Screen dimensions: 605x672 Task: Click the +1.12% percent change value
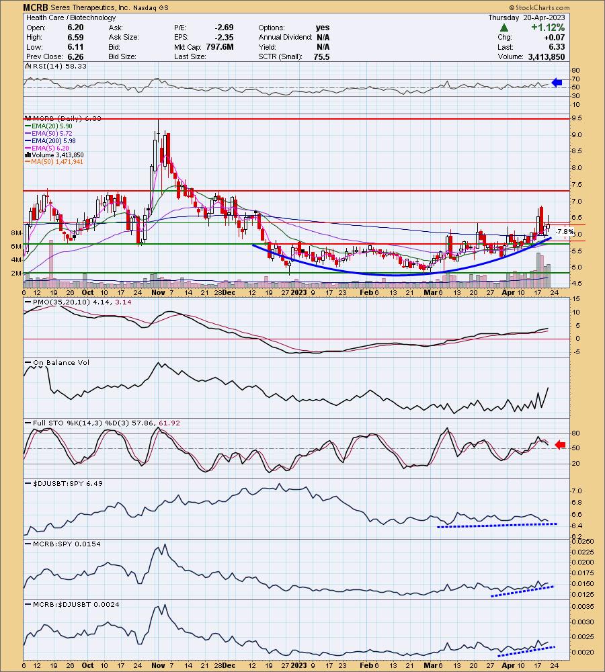pyautogui.click(x=548, y=28)
